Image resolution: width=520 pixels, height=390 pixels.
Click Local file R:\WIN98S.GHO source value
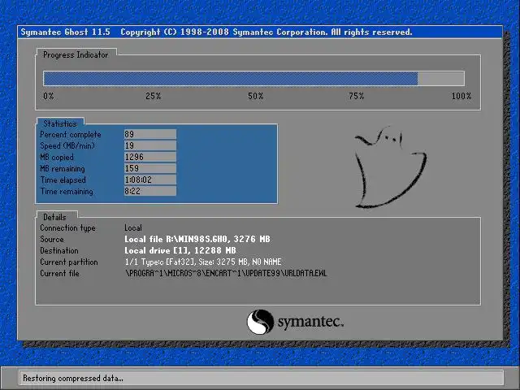point(197,239)
